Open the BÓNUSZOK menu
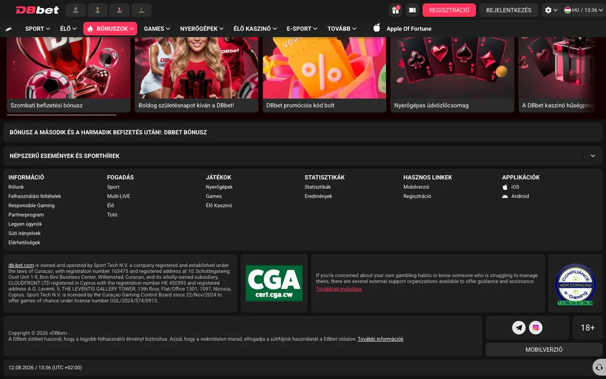Image resolution: width=606 pixels, height=379 pixels. click(111, 29)
